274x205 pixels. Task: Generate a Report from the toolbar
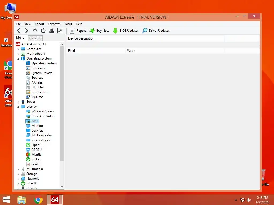[78, 31]
